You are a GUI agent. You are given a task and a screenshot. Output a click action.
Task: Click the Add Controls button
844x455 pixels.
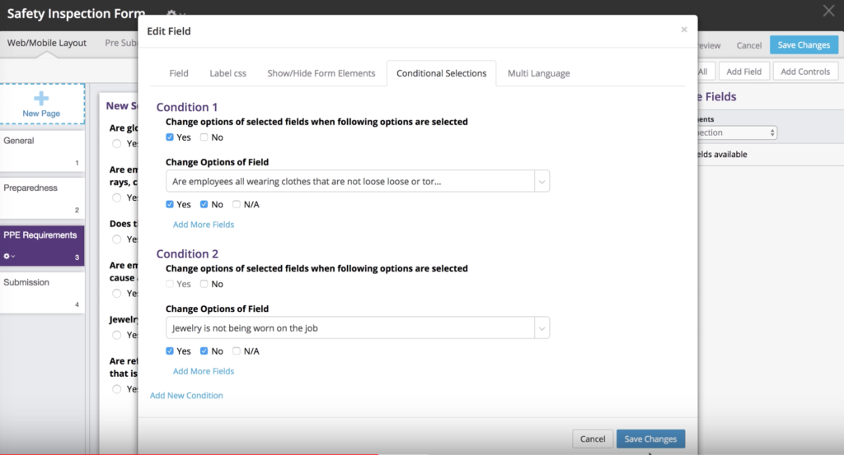point(805,72)
